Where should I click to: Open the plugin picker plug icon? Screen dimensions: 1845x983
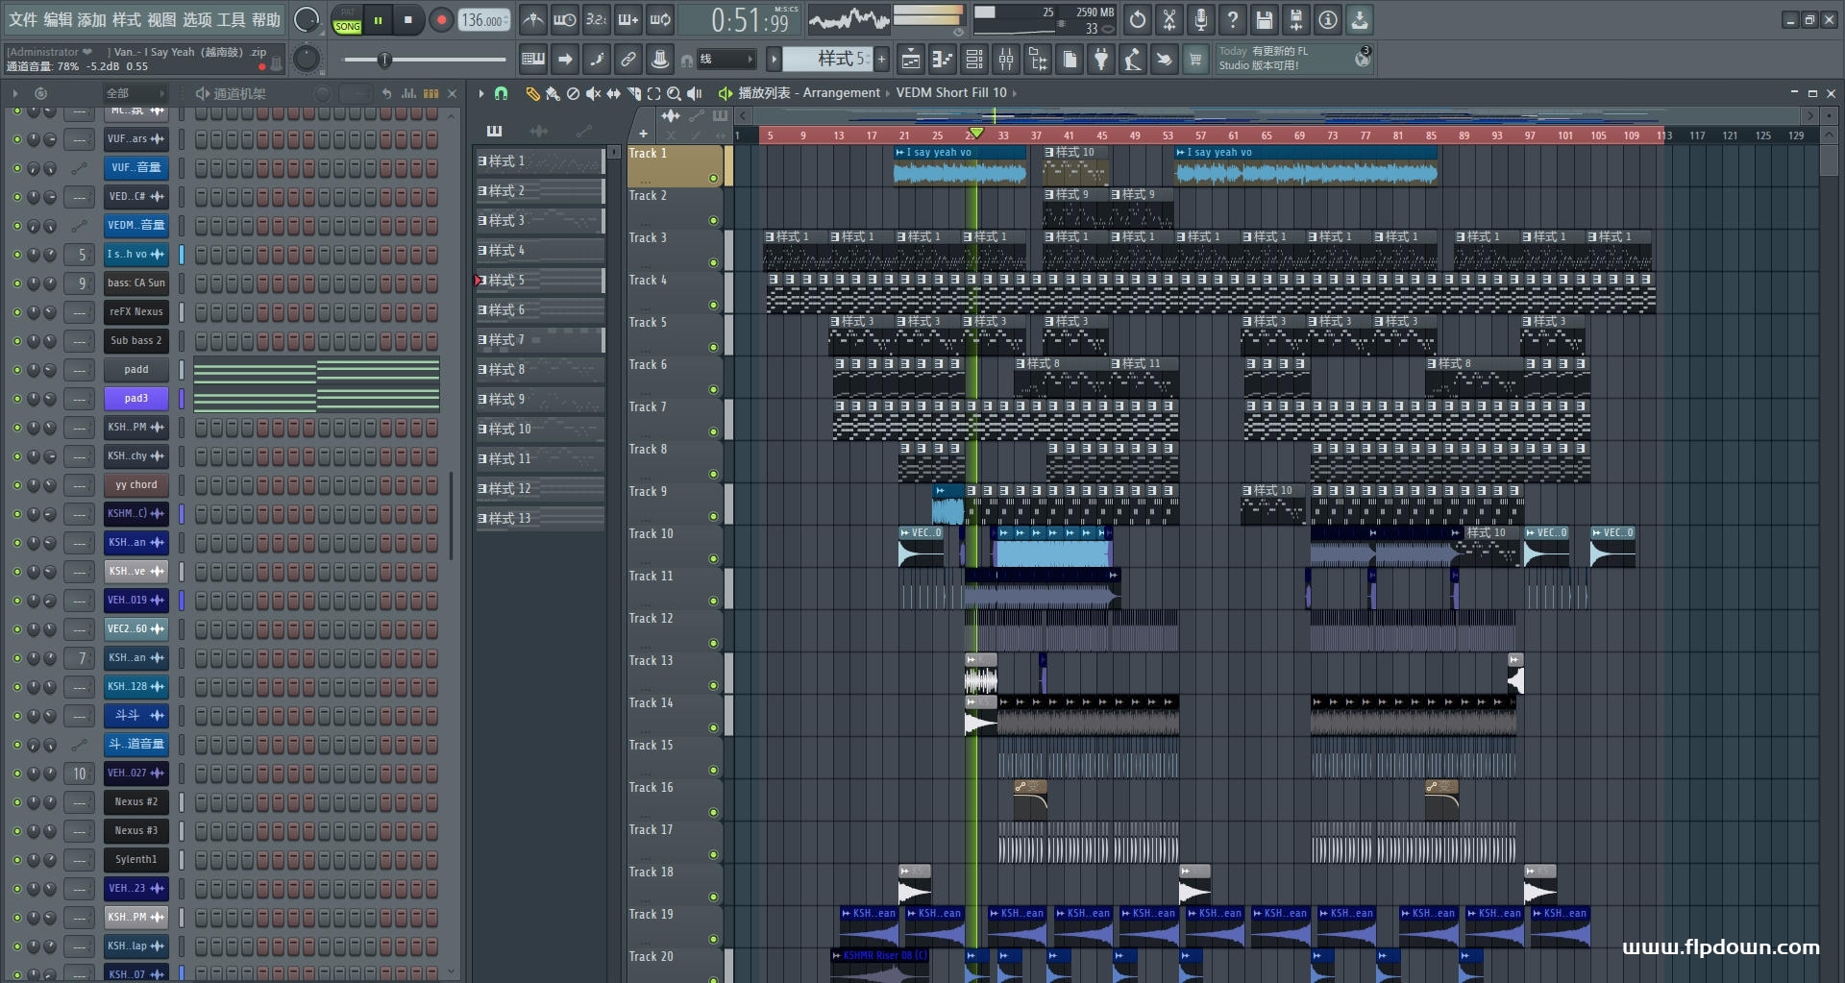[x=1101, y=61]
